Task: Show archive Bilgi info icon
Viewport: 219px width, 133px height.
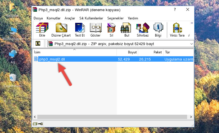Action: (x=158, y=30)
